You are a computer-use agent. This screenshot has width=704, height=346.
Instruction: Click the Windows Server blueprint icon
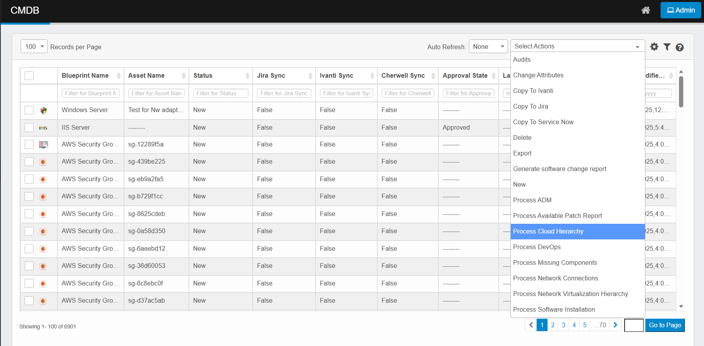(43, 111)
